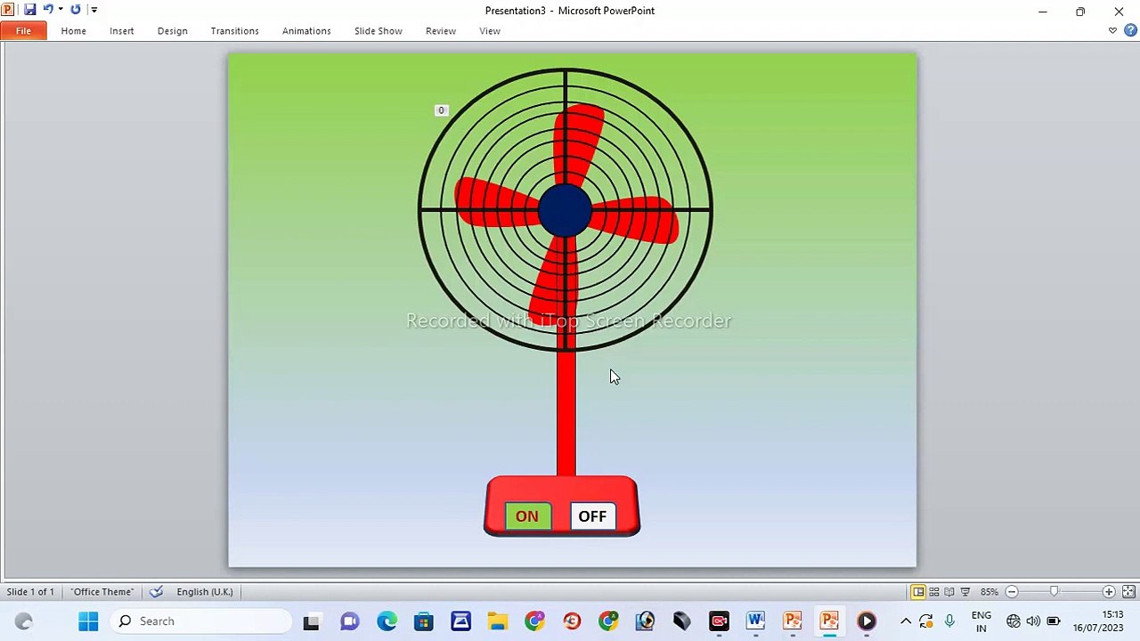Image resolution: width=1140 pixels, height=641 pixels.
Task: Click the green ON button on fan base
Action: 527,516
